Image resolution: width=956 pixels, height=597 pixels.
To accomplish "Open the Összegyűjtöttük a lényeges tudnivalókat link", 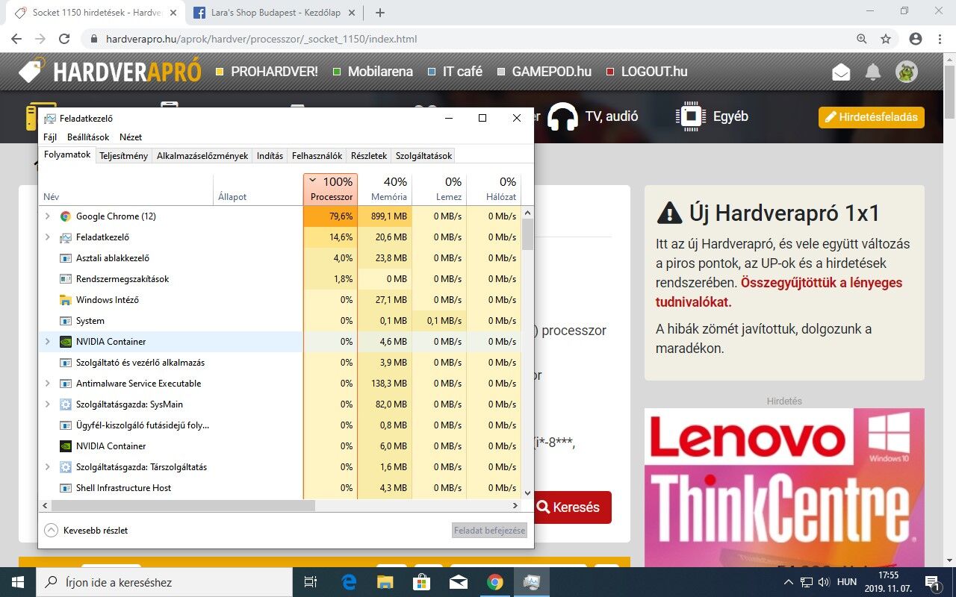I will 779,293.
